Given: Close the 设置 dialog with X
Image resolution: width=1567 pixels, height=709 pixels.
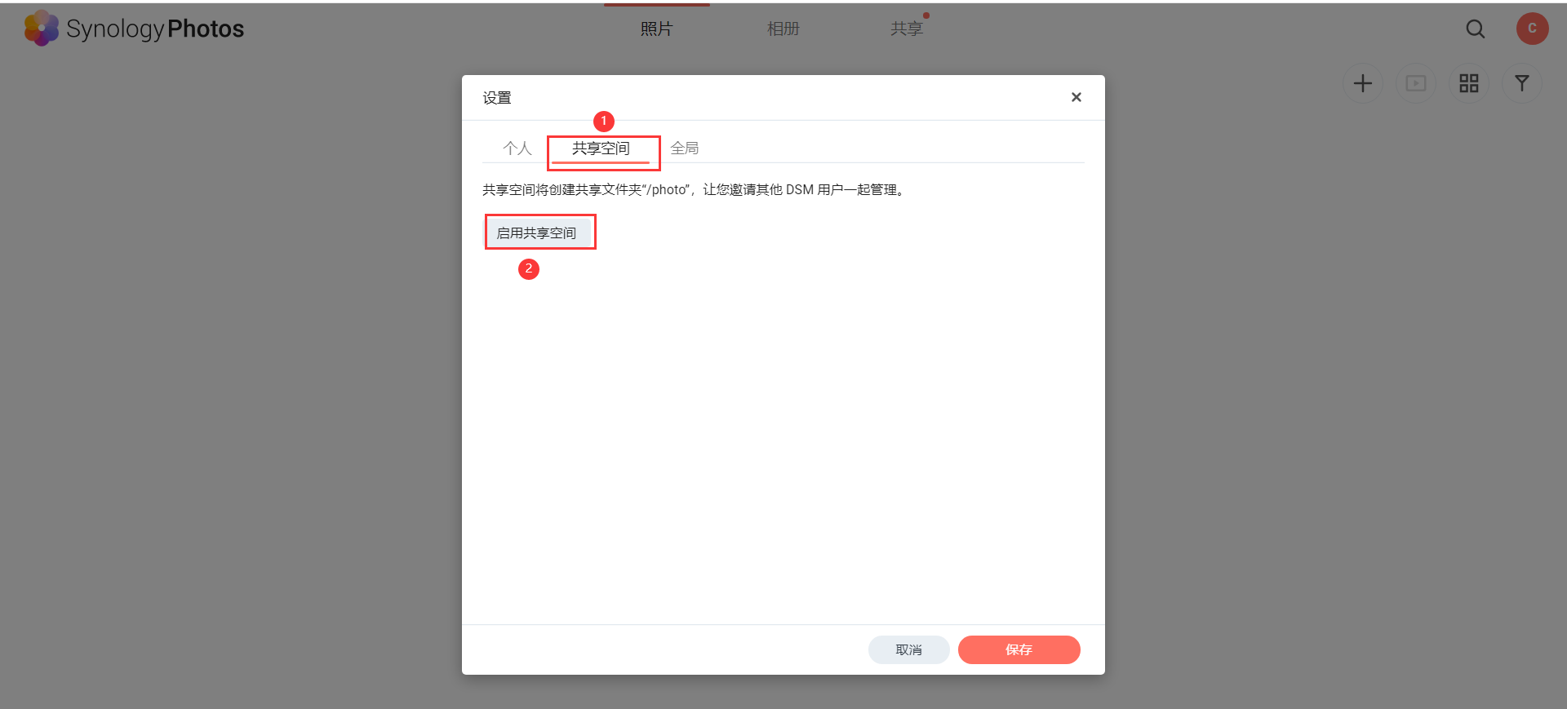Looking at the screenshot, I should coord(1076,97).
